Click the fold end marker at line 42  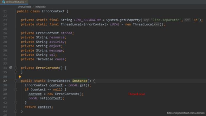tap(16, 103)
